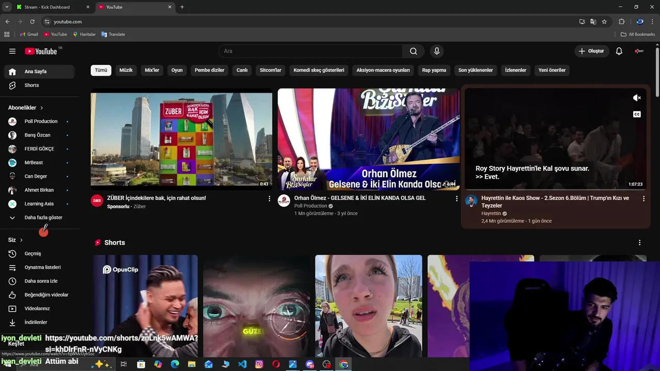
Task: Open Chrome extensions puzzle icon
Action: tap(621, 22)
